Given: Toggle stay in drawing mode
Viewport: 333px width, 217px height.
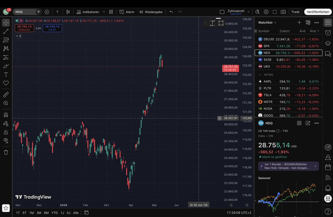Looking at the screenshot, I should point(6,124).
